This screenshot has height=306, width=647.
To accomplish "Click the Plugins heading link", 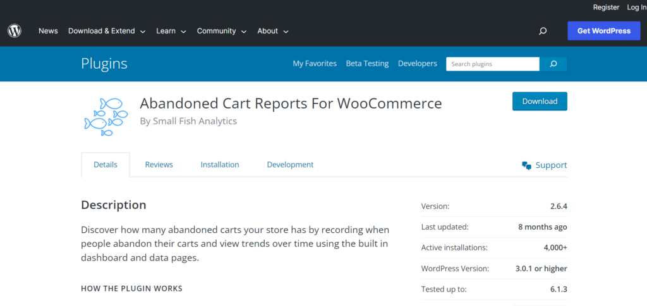I will pos(104,64).
